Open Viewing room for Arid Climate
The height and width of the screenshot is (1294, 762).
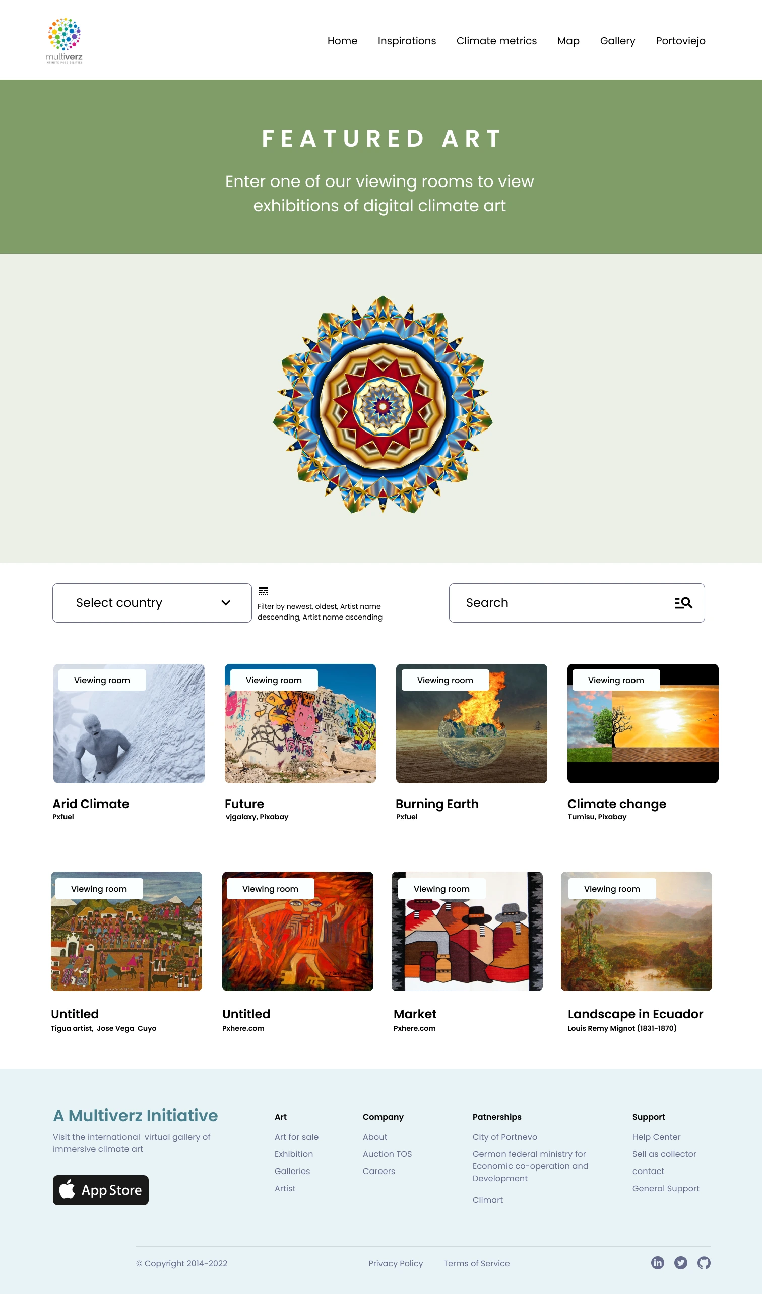[x=102, y=680]
